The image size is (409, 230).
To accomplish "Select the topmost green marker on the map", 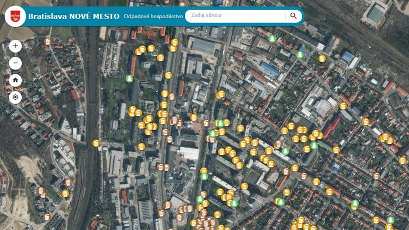I will click(x=272, y=39).
